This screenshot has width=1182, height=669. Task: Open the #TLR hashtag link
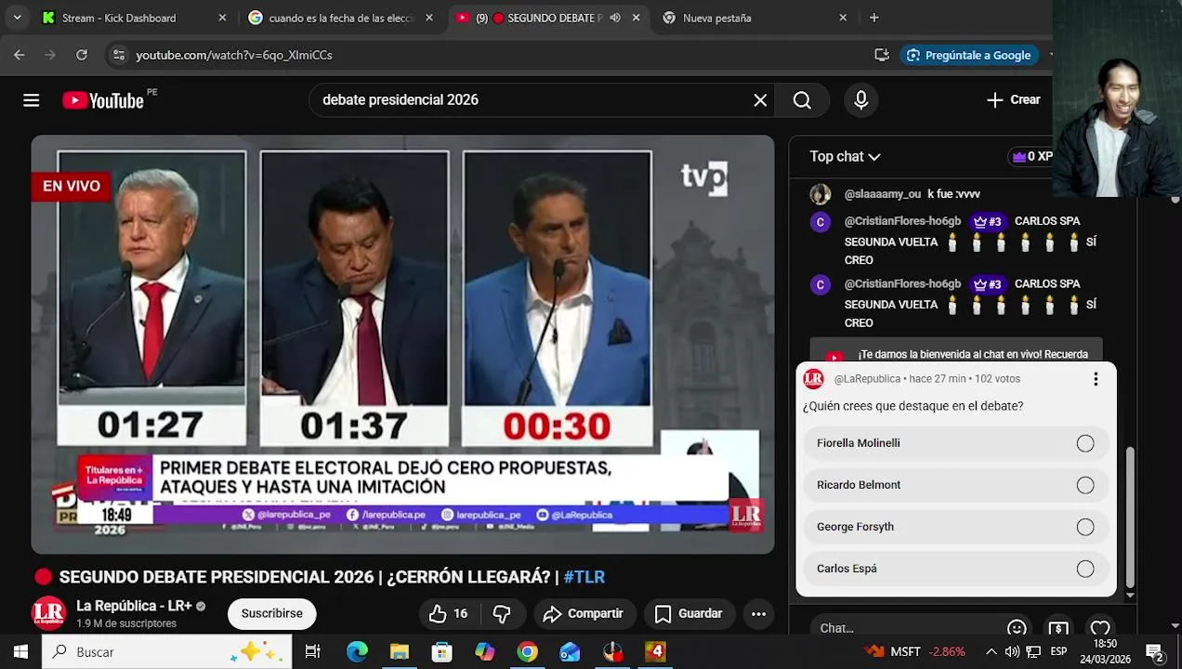[x=584, y=577]
